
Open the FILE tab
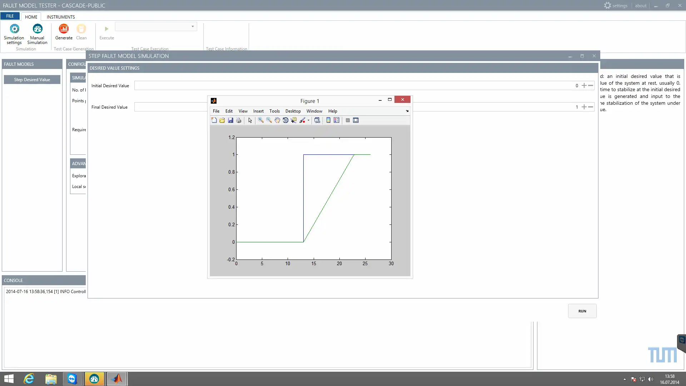tap(10, 16)
